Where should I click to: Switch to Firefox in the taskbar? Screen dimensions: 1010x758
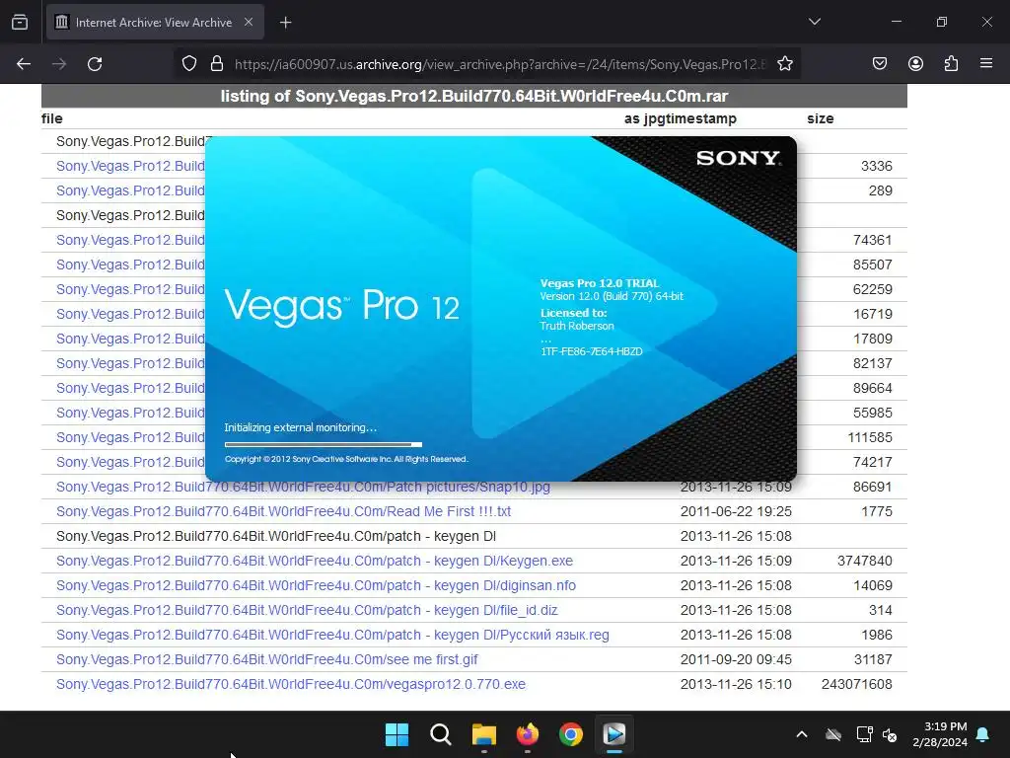pyautogui.click(x=528, y=734)
